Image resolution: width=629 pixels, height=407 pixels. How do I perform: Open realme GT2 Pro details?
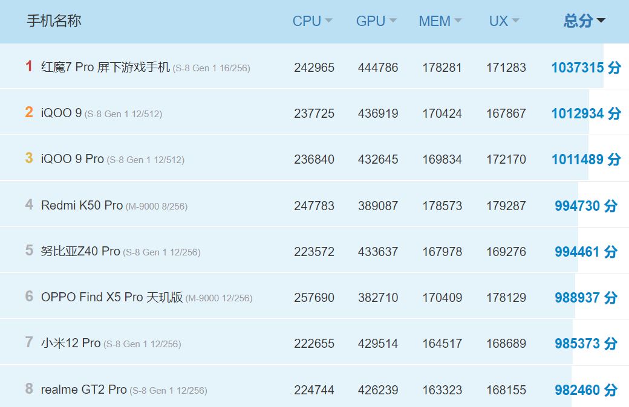tap(83, 389)
